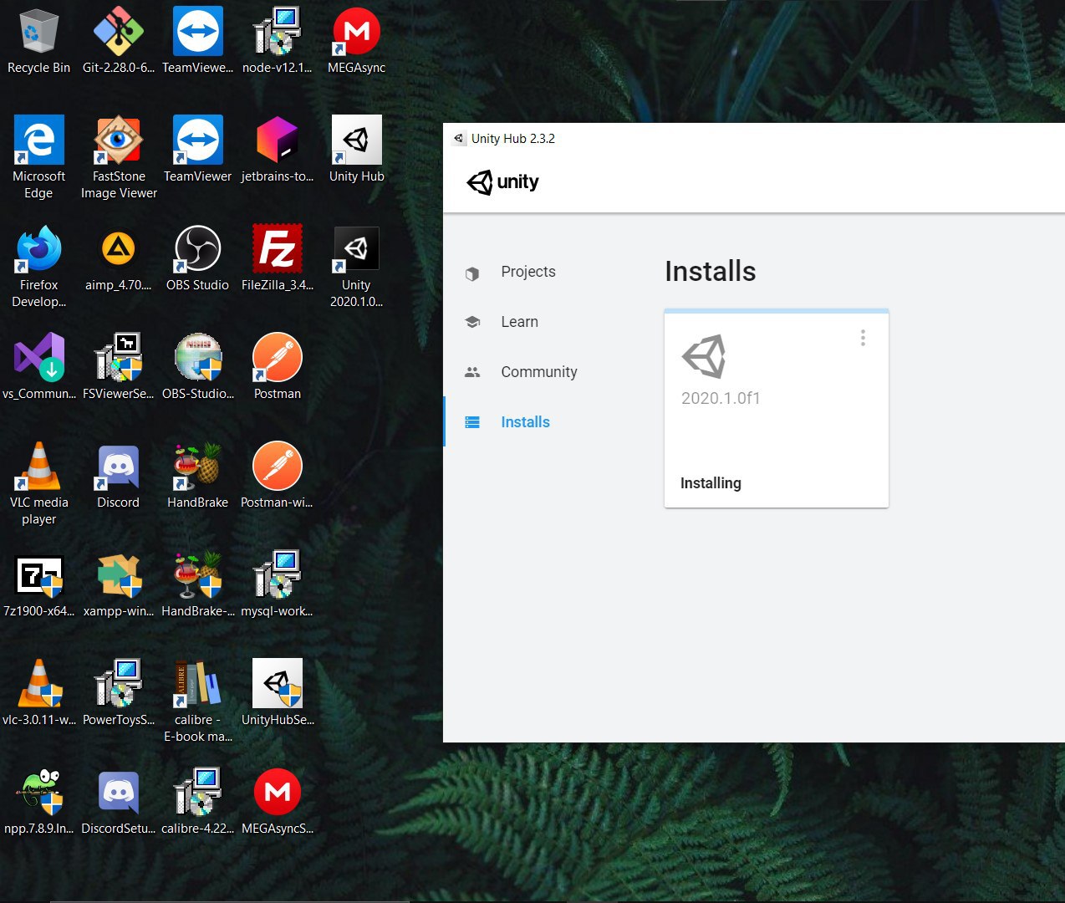Select the Unity 2020.1.0 desktop shortcut
1065x903 pixels.
click(x=357, y=265)
